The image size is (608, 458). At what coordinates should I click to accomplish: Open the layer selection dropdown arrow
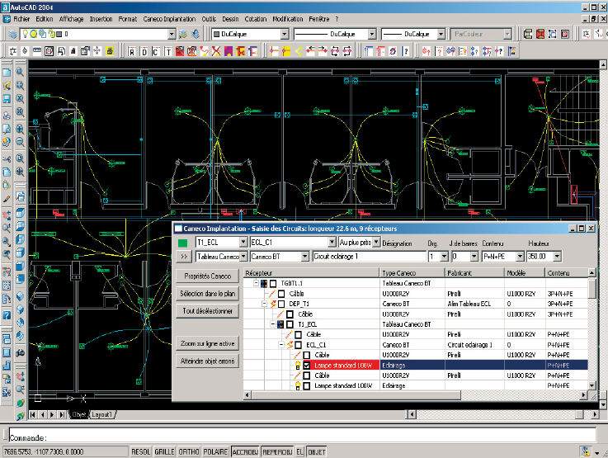[172, 34]
